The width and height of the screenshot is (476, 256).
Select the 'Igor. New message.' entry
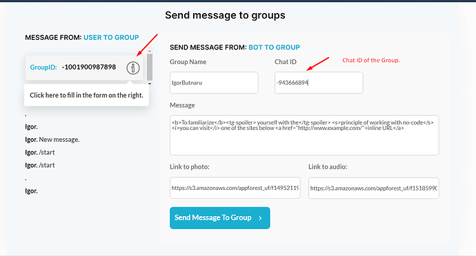click(x=52, y=140)
